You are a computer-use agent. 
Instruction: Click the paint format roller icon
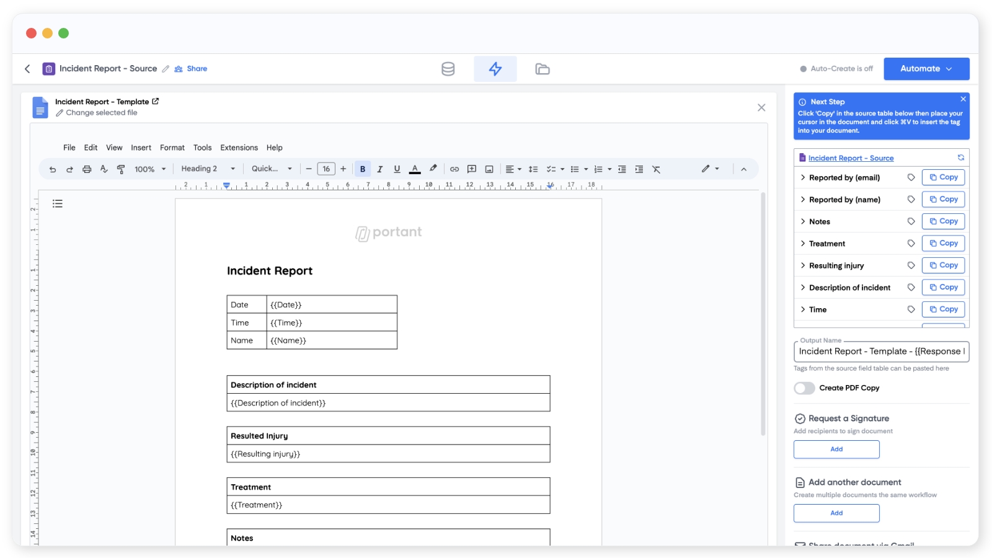[x=121, y=169]
